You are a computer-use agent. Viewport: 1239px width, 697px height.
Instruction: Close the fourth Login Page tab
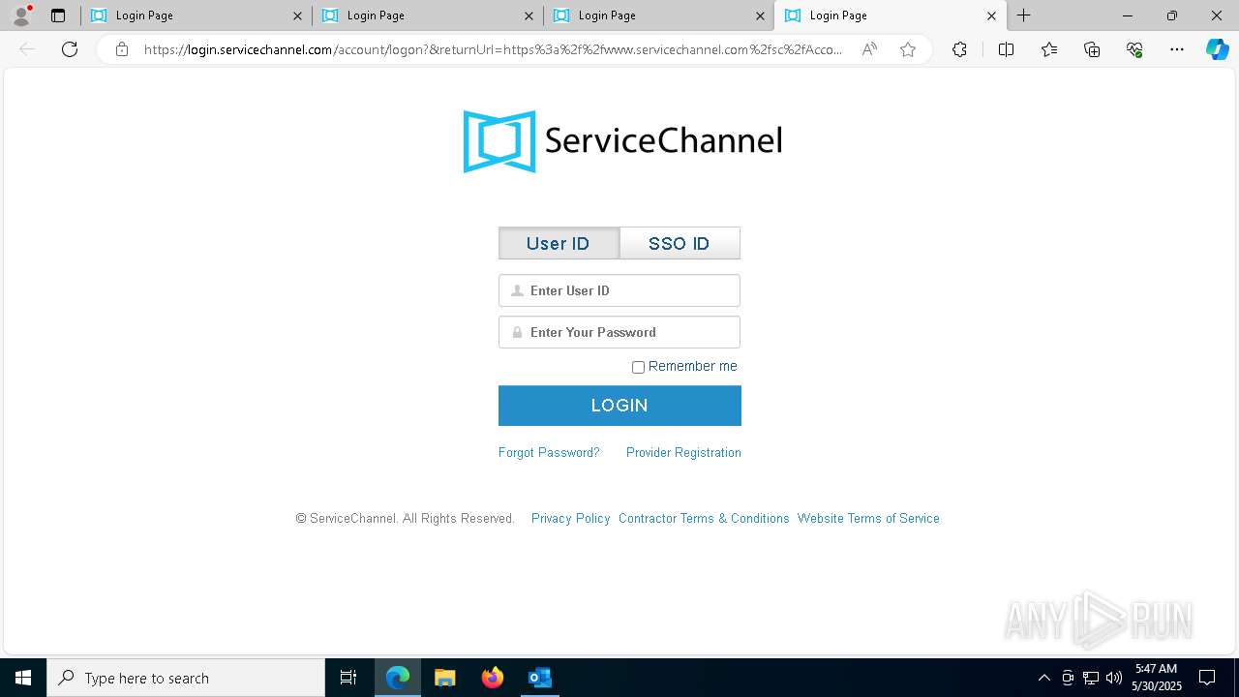pyautogui.click(x=991, y=15)
